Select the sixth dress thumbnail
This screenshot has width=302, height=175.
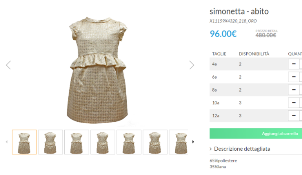point(155,142)
